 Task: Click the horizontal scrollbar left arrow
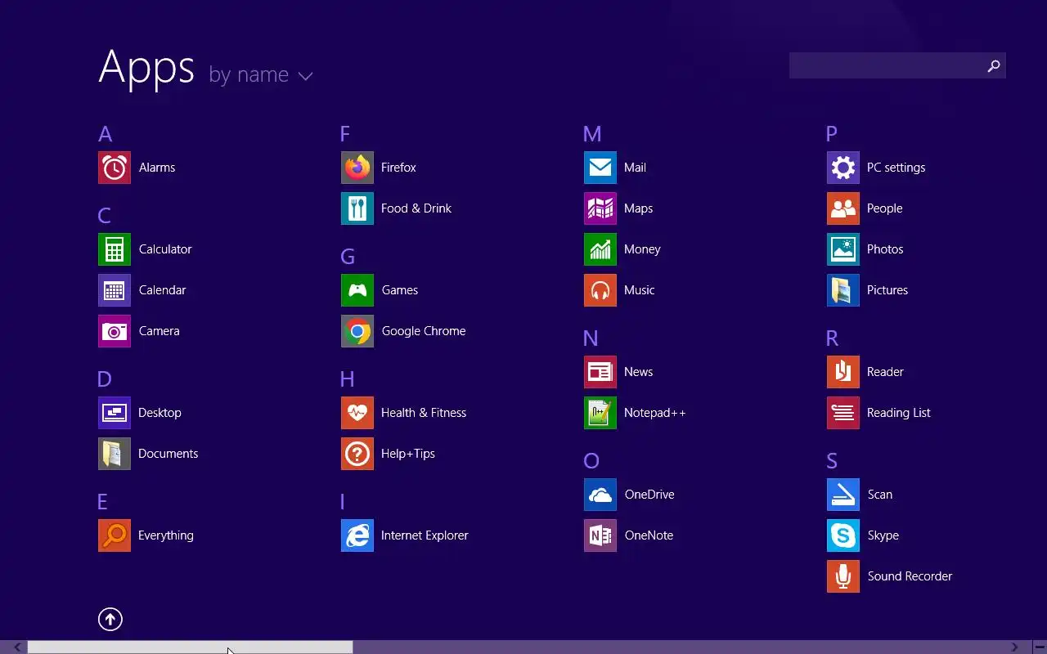tap(17, 647)
